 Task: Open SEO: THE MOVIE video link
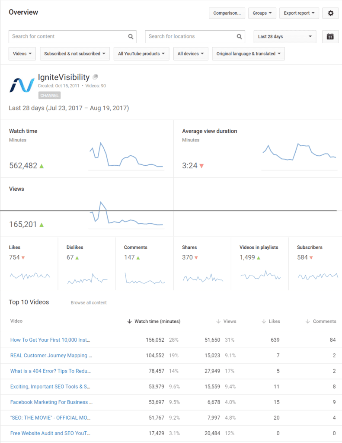tap(50, 417)
